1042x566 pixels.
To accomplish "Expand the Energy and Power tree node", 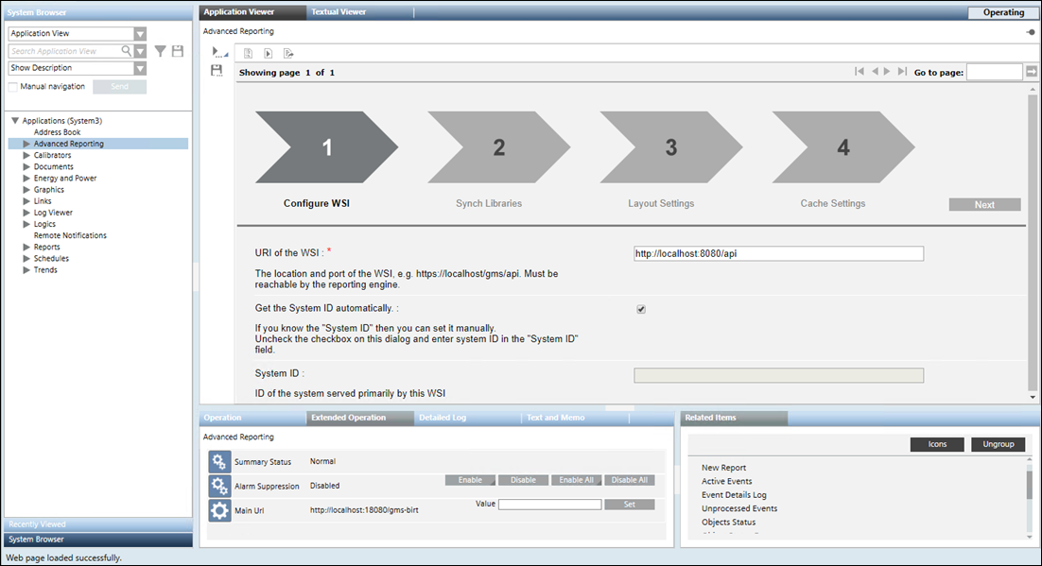I will tap(26, 179).
